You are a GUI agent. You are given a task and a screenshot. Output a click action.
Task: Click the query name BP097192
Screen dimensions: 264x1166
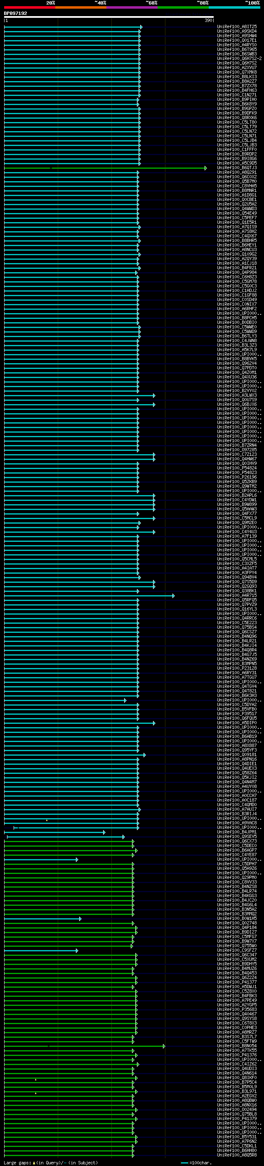[15, 13]
